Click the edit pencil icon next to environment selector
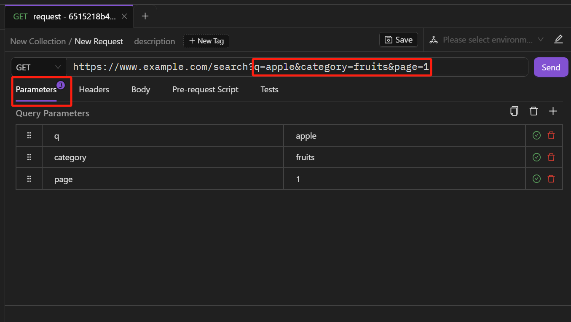This screenshot has height=322, width=571. pos(558,40)
